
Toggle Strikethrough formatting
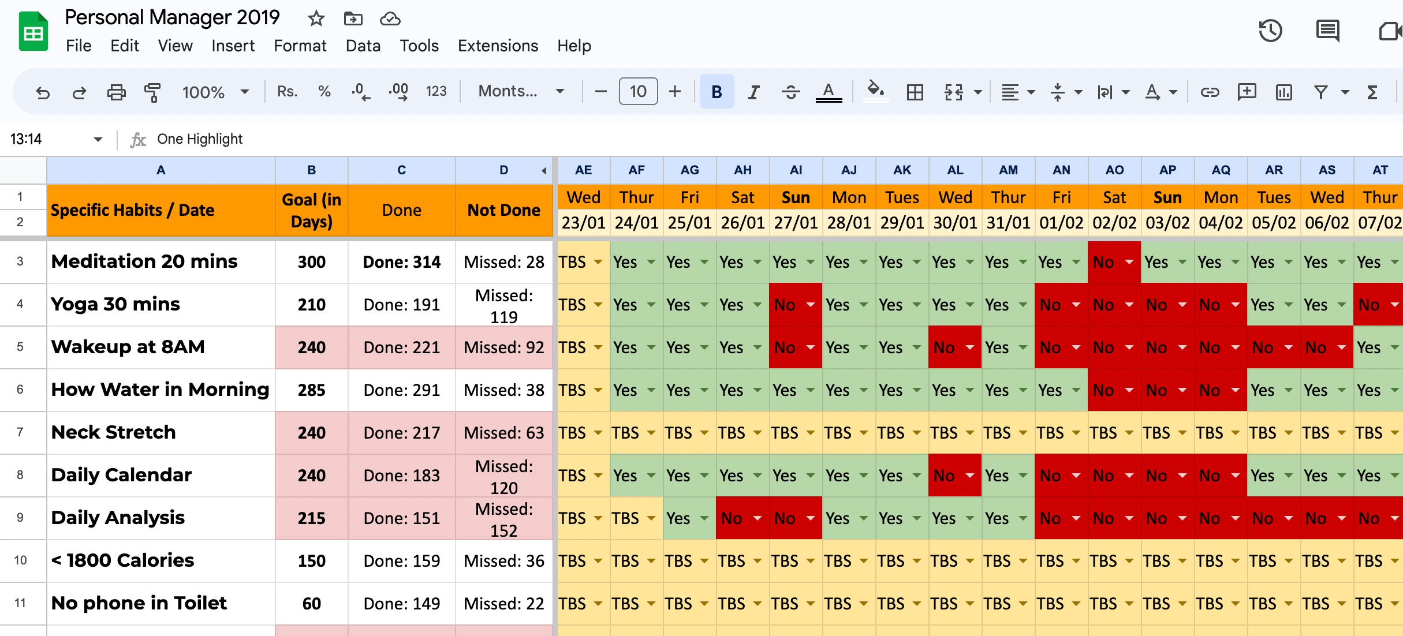pos(790,92)
